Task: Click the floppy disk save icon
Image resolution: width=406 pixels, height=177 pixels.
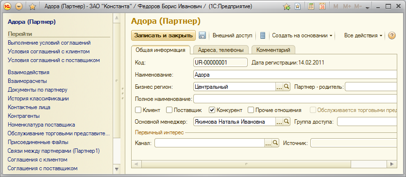Action: tap(202, 35)
